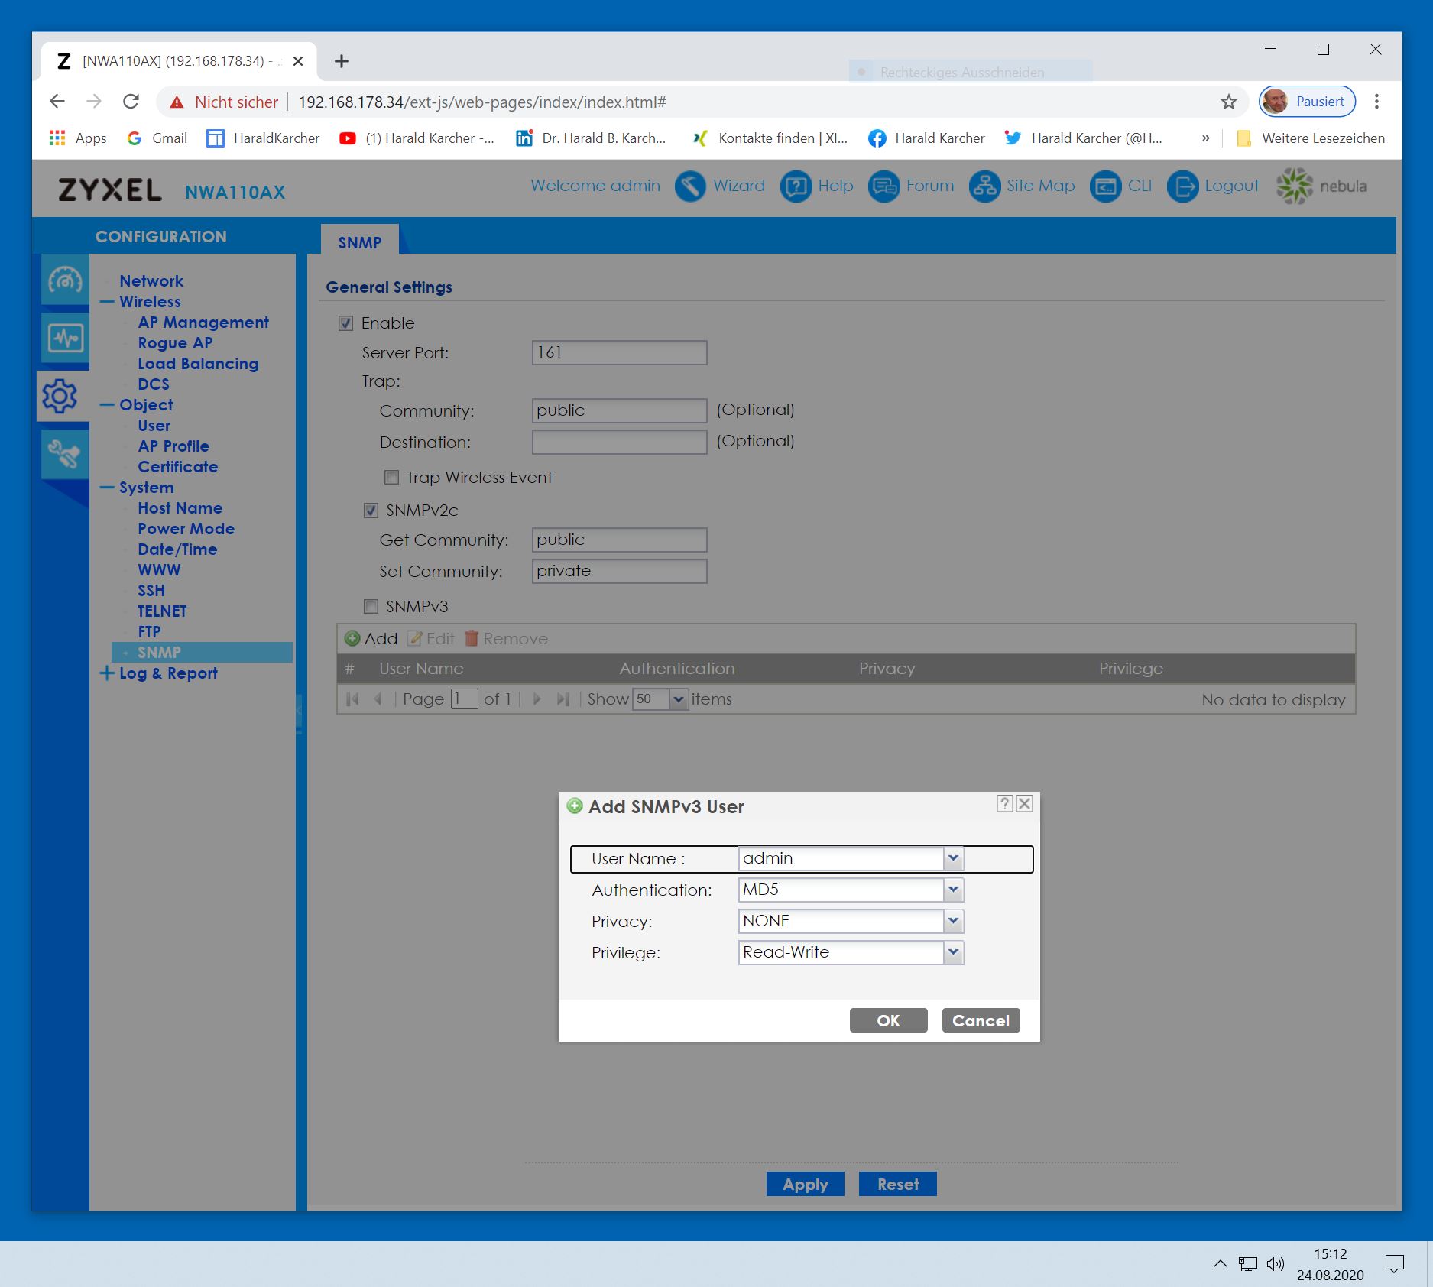This screenshot has width=1433, height=1287.
Task: Toggle the SNMPv3 checkbox
Action: [x=371, y=607]
